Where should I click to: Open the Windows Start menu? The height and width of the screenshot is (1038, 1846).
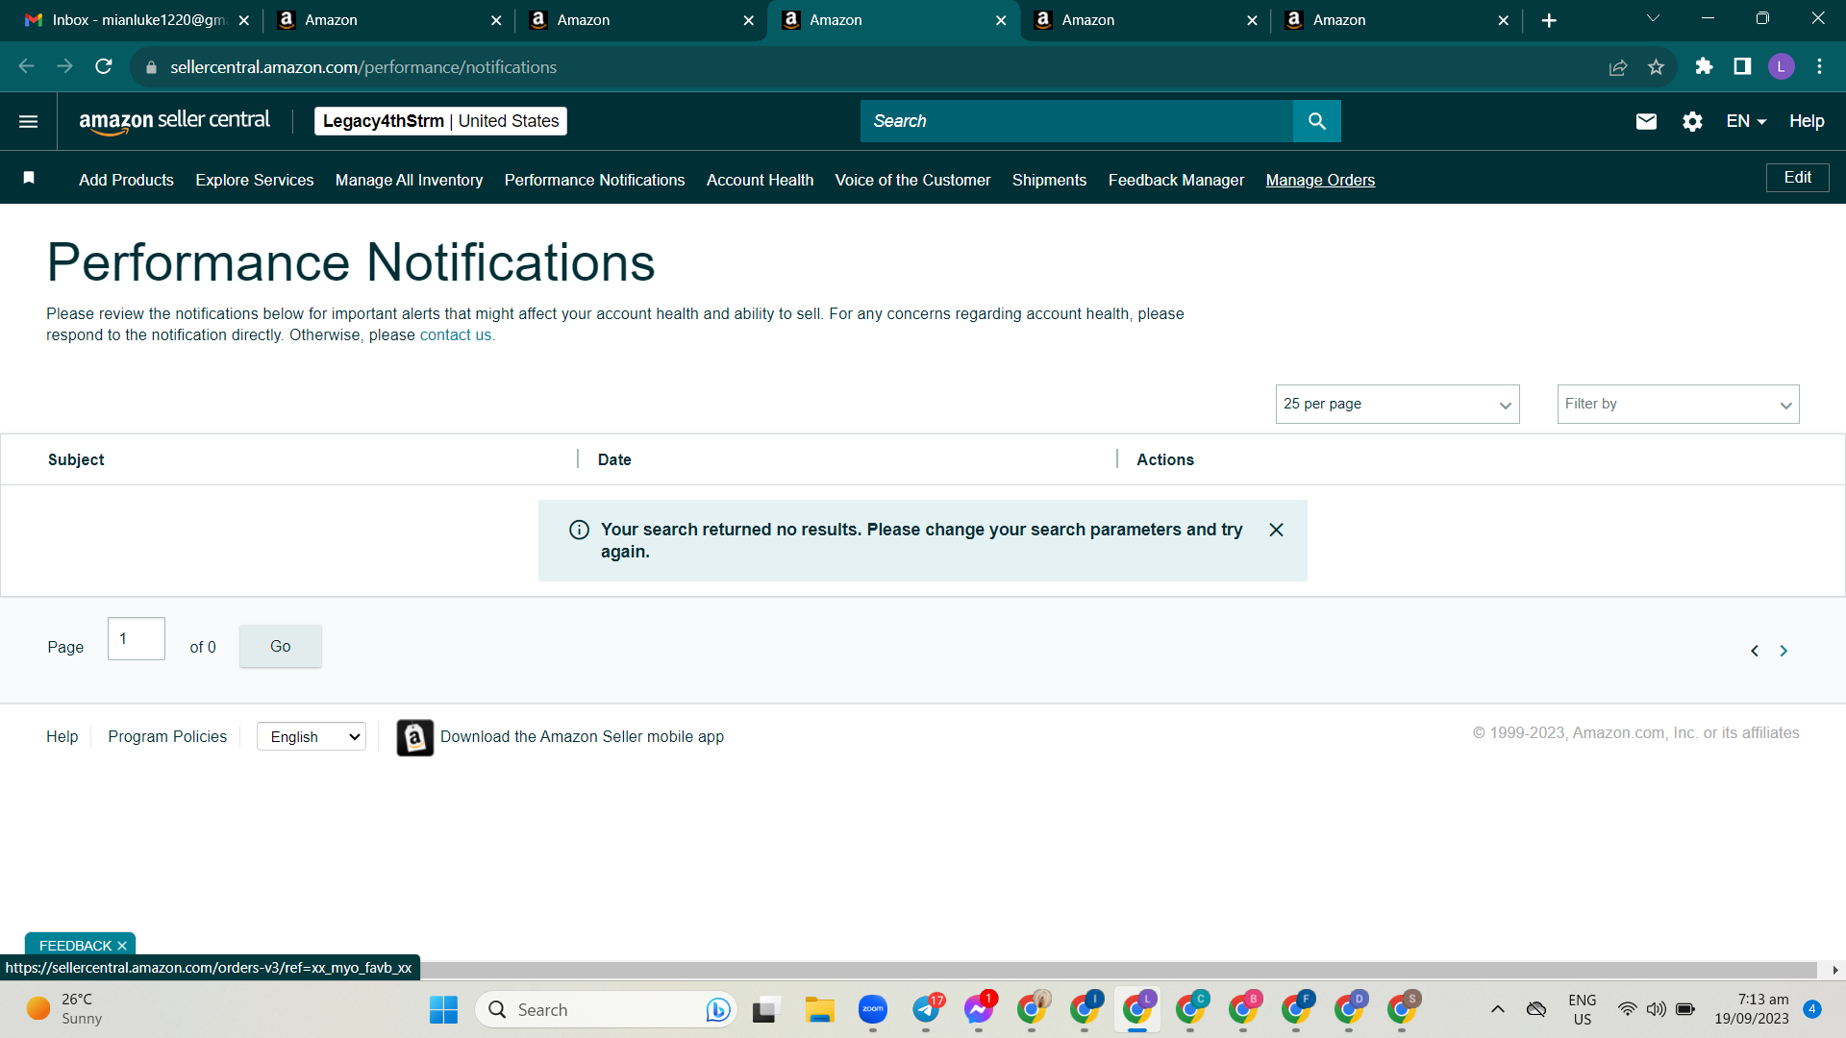(x=443, y=1009)
